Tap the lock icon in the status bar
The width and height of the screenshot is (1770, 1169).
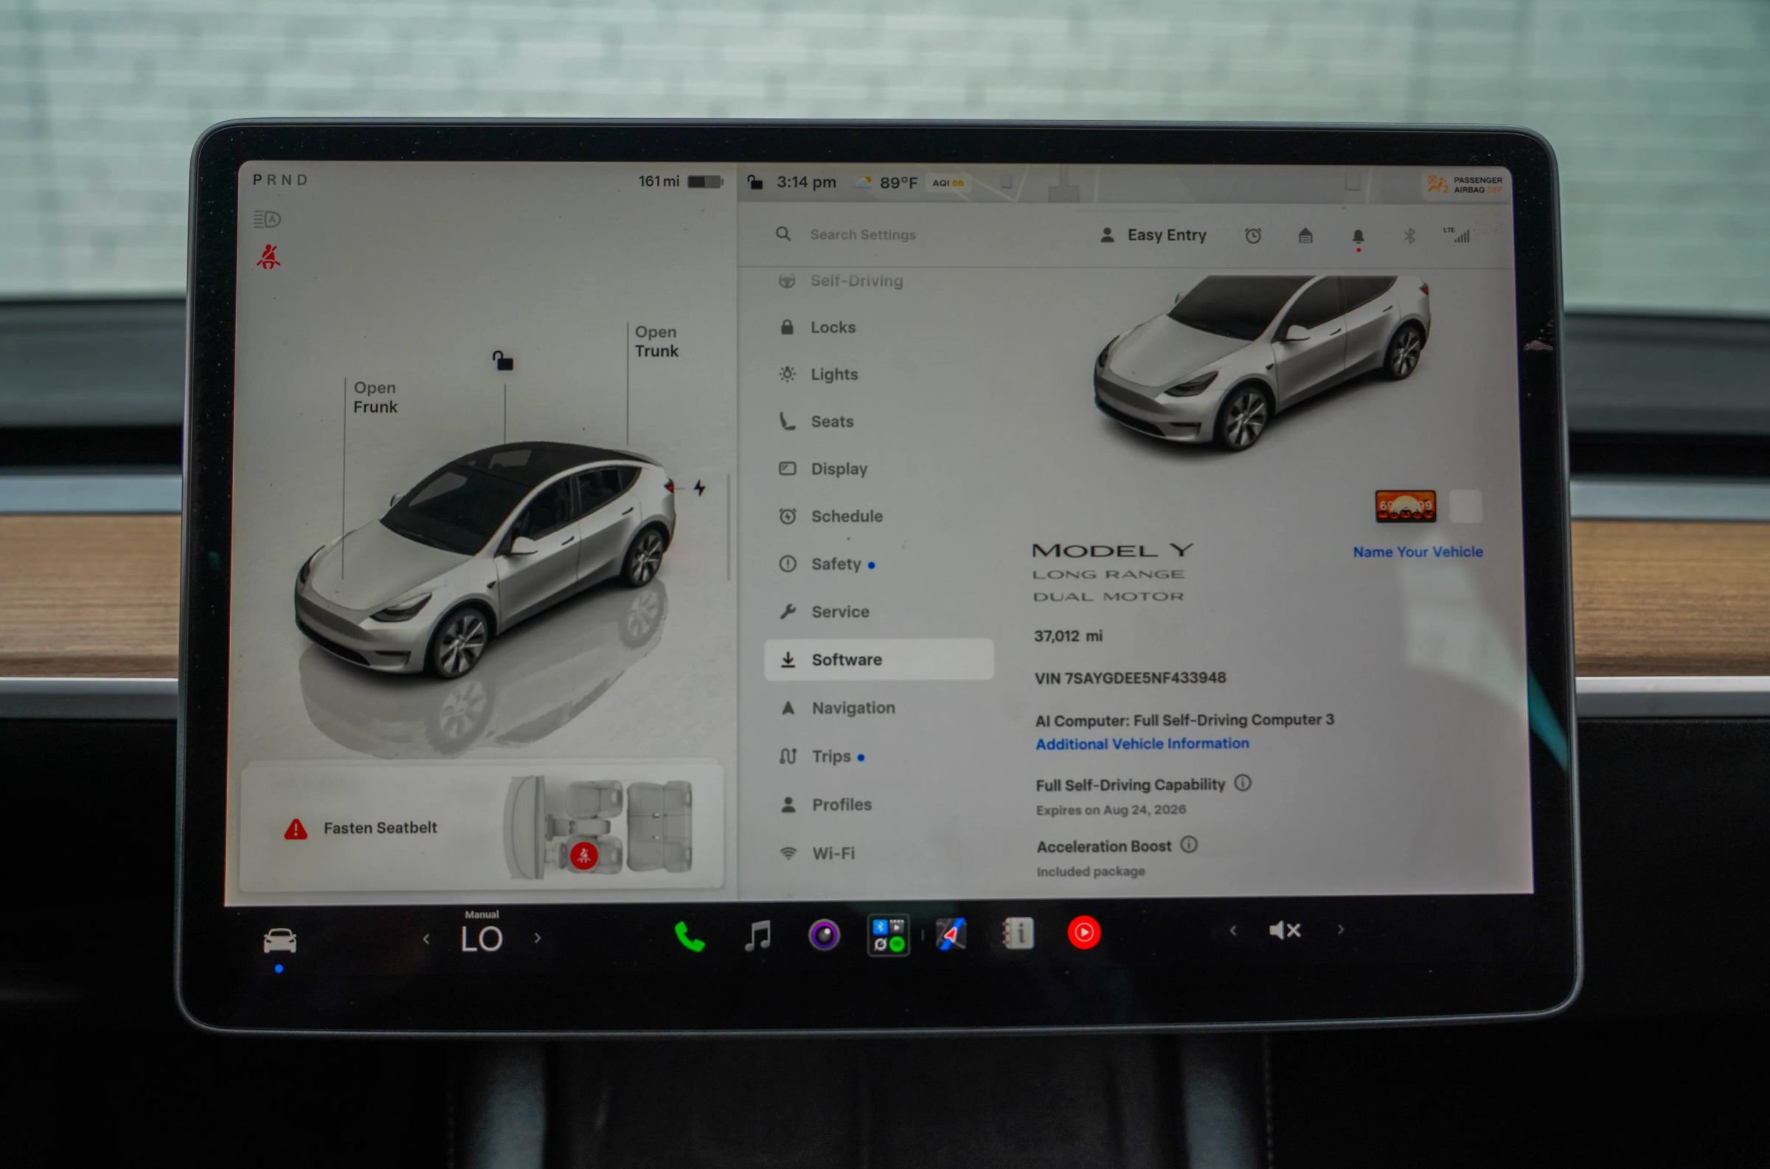pos(755,182)
